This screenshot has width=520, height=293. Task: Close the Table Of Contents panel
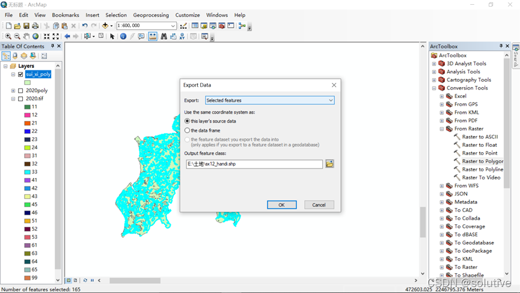coord(59,46)
